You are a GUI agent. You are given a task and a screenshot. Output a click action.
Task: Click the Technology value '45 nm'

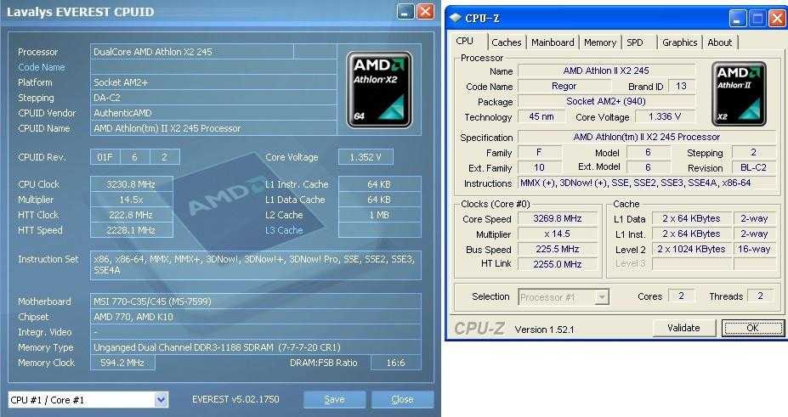tap(541, 117)
